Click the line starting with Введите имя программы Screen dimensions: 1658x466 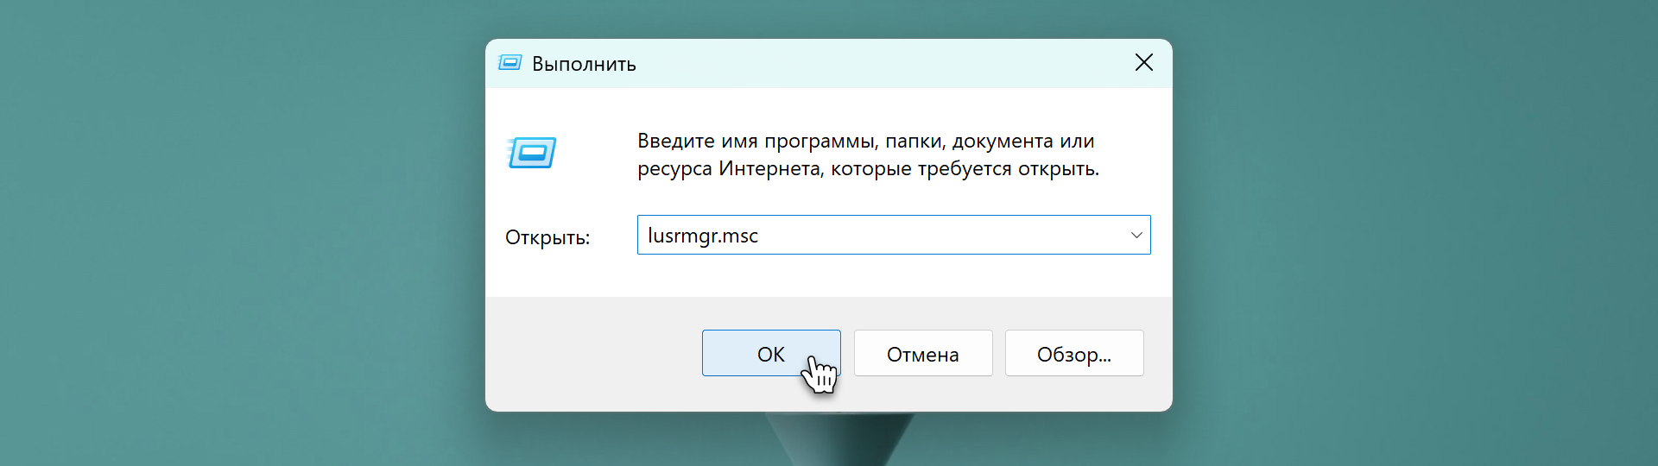click(x=865, y=141)
